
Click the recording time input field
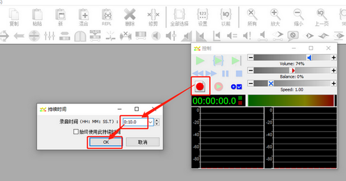[x=135, y=122]
